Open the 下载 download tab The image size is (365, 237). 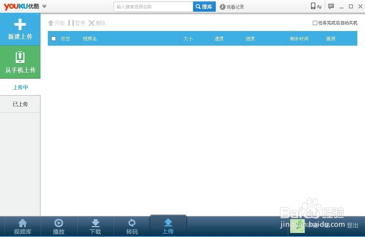click(x=95, y=226)
